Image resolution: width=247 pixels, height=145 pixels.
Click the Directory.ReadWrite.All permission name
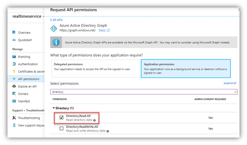click(82, 127)
